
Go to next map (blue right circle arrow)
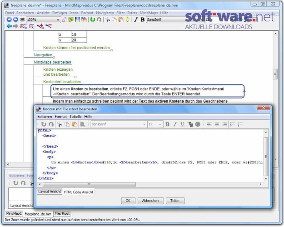pos(16,20)
